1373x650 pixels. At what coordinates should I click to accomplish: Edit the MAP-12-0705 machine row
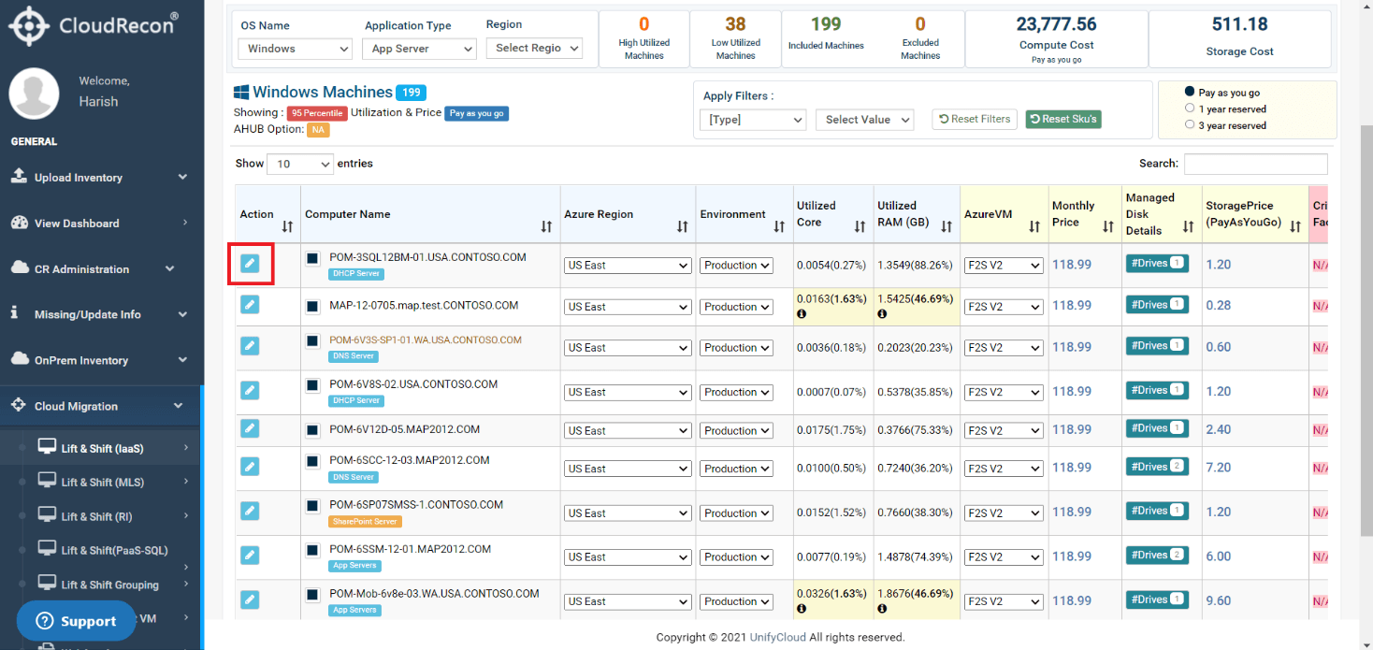250,304
